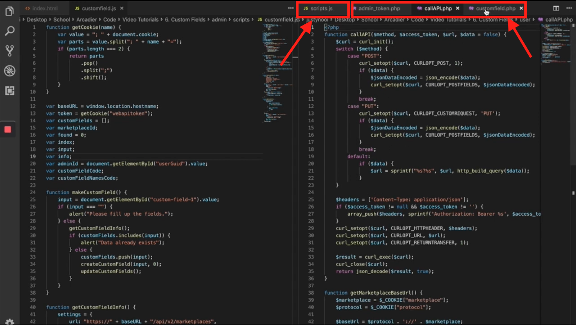Click 'return json_decode($result, true);' line
This screenshot has width=576, height=325.
click(x=385, y=271)
